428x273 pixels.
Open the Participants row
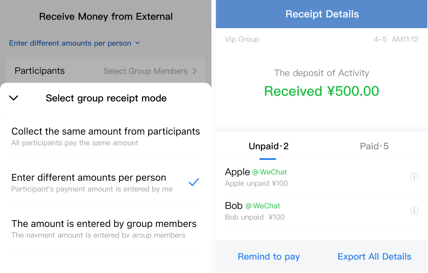tap(106, 71)
